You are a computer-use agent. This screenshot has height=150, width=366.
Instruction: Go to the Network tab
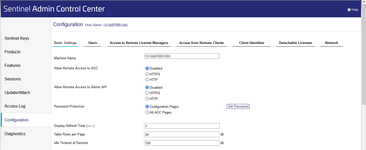[332, 43]
